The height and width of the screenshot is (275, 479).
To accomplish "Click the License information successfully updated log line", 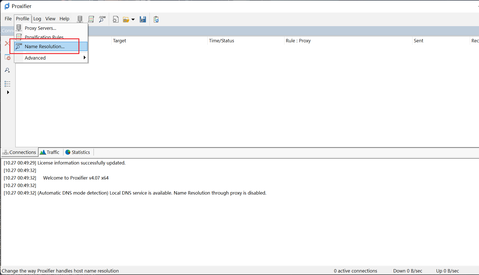I will [x=65, y=163].
